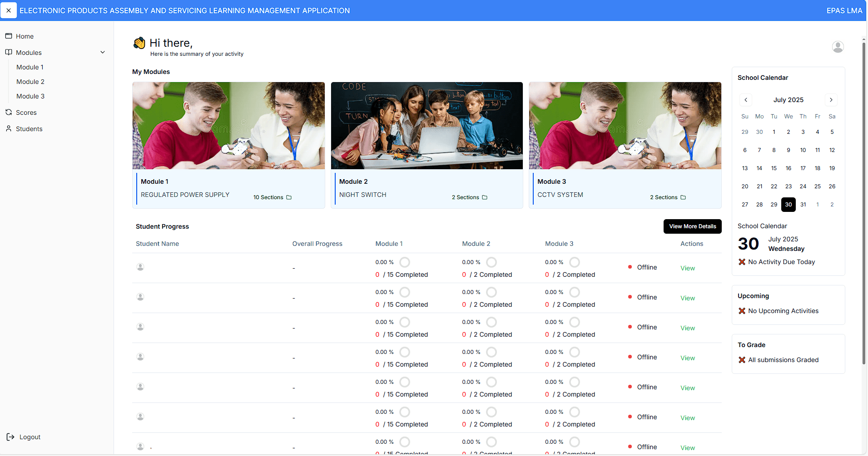Open Module 1 in the sidebar
Screen dimensions: 868x456
coord(30,67)
